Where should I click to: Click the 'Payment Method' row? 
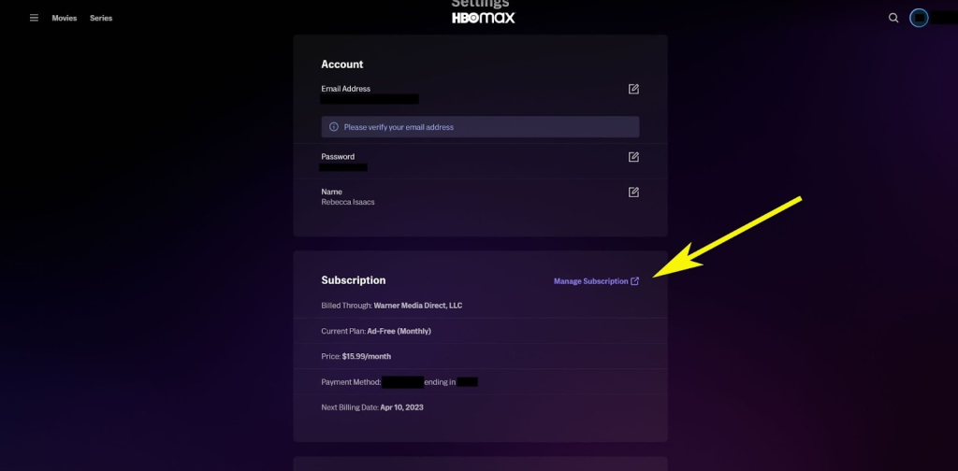pyautogui.click(x=480, y=382)
